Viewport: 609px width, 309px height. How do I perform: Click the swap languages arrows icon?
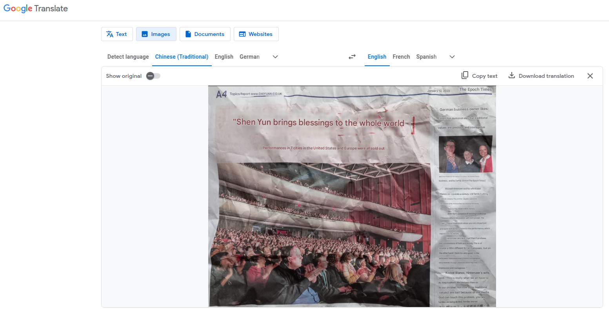click(352, 57)
